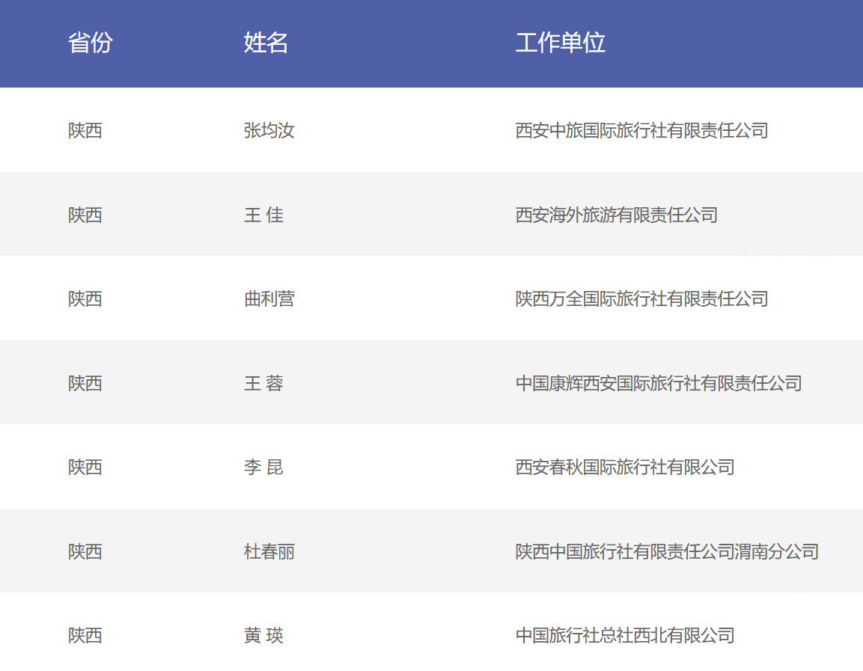
Task: Click 西安海外旅游有限责任公司 cell
Action: point(617,215)
